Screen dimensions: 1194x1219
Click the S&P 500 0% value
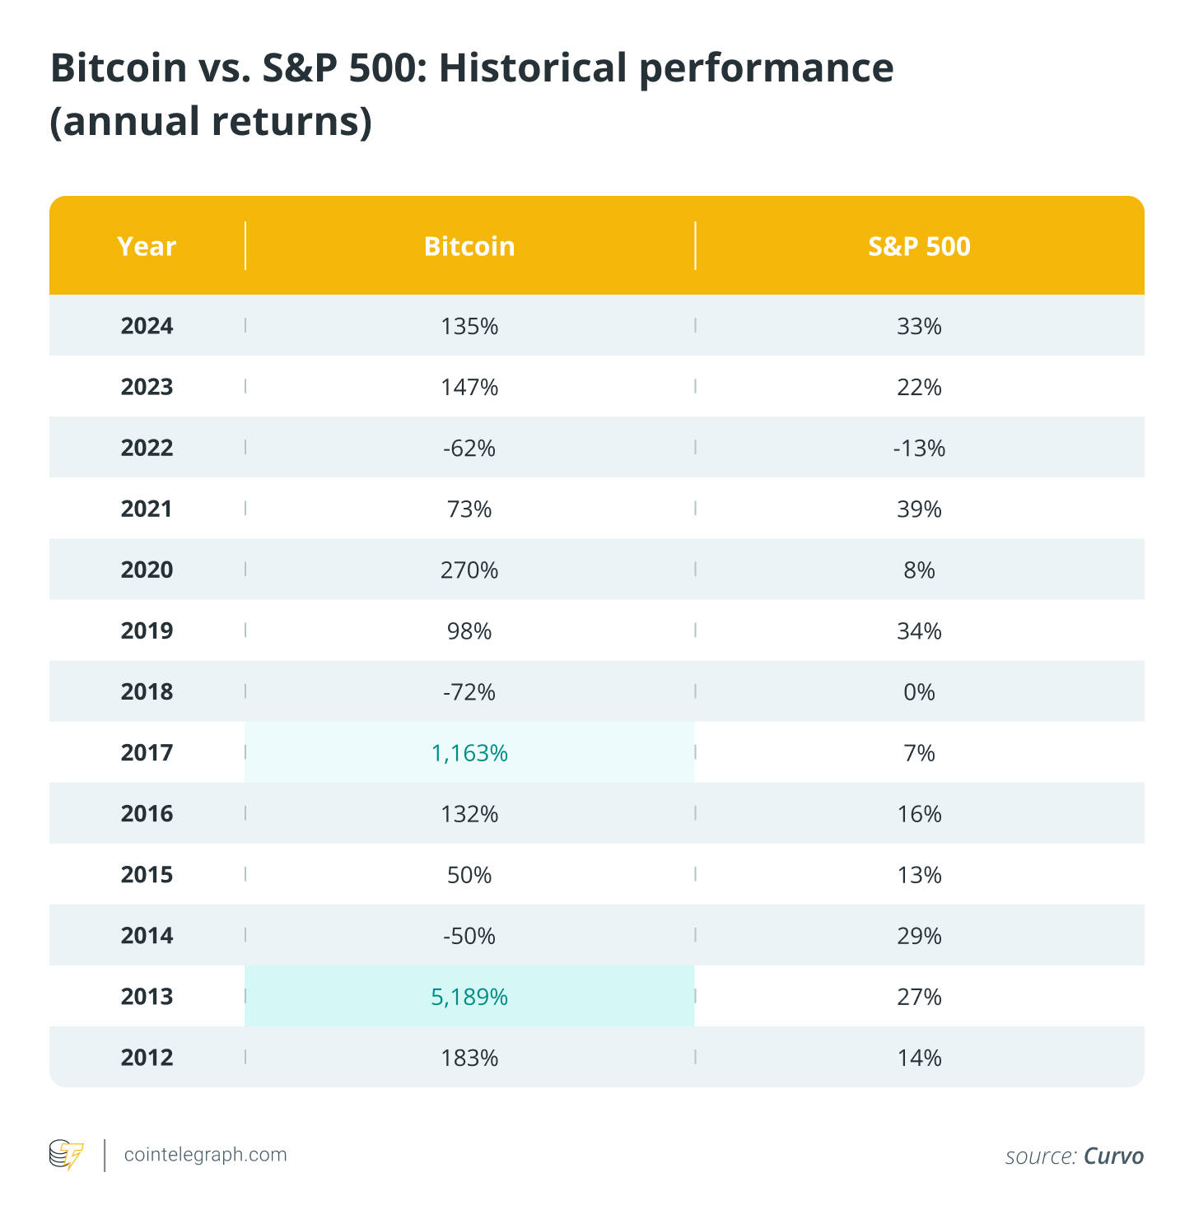tap(919, 692)
